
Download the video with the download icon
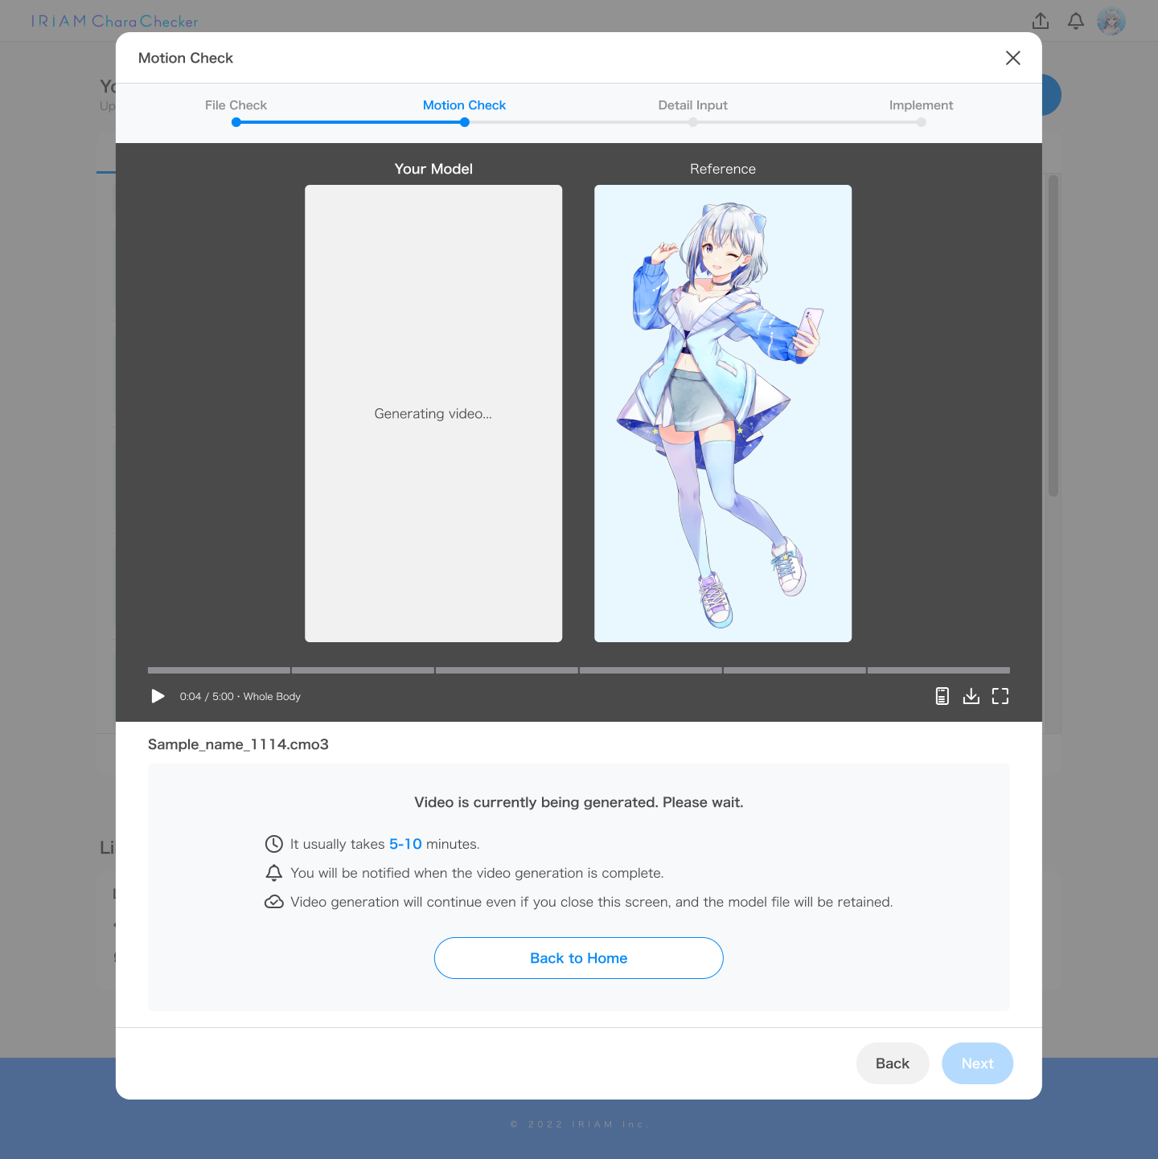click(971, 696)
